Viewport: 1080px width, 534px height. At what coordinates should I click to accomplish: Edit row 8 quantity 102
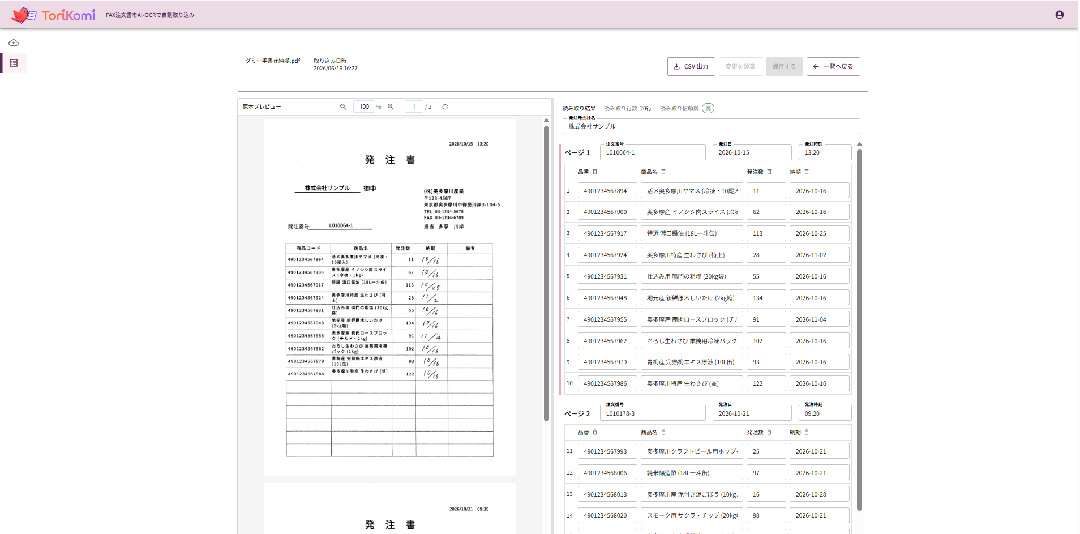pyautogui.click(x=766, y=341)
